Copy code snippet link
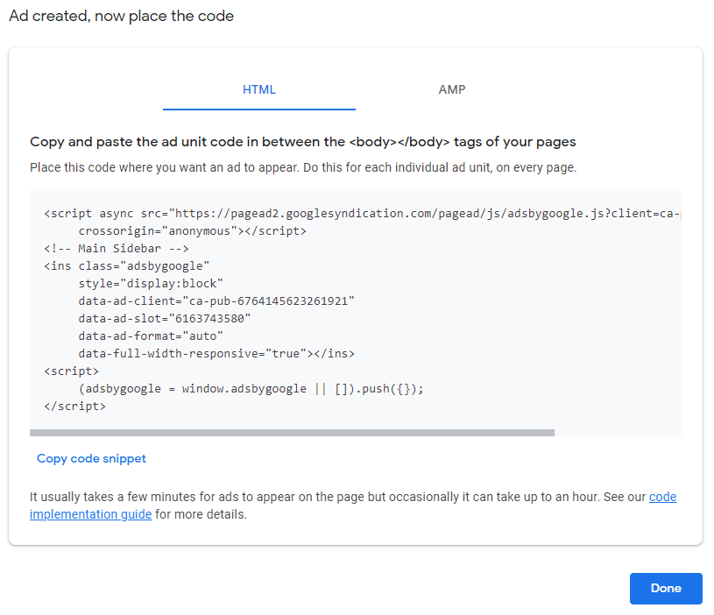Screen dimensions: 714x615 coord(91,458)
